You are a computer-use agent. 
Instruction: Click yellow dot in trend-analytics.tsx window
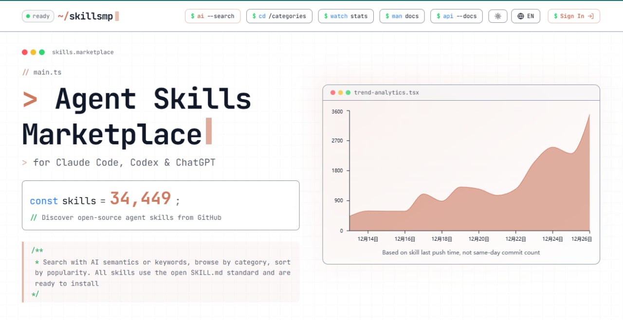click(x=341, y=92)
